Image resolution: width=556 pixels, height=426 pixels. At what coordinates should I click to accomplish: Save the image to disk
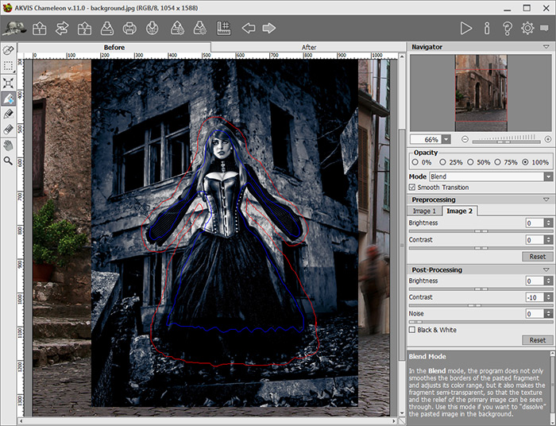[106, 29]
